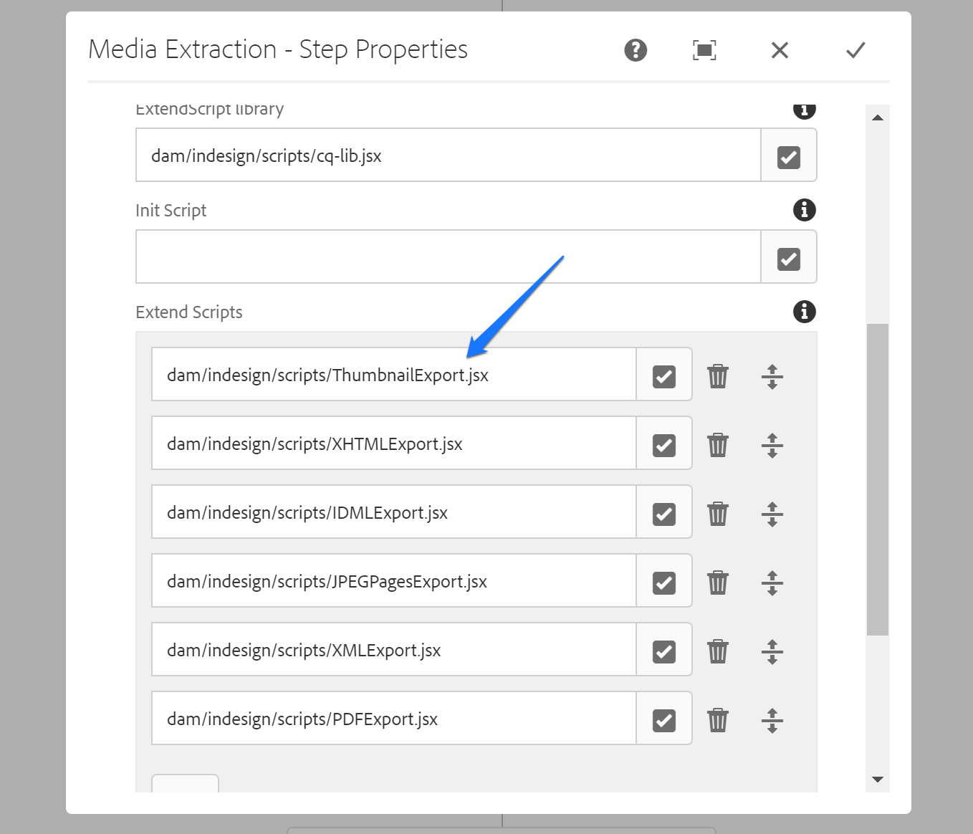Click the reorder handle for IDMLExport.jsx

tap(772, 513)
